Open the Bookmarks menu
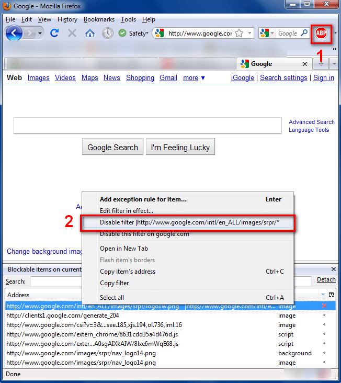This screenshot has width=341, height=383. point(99,19)
